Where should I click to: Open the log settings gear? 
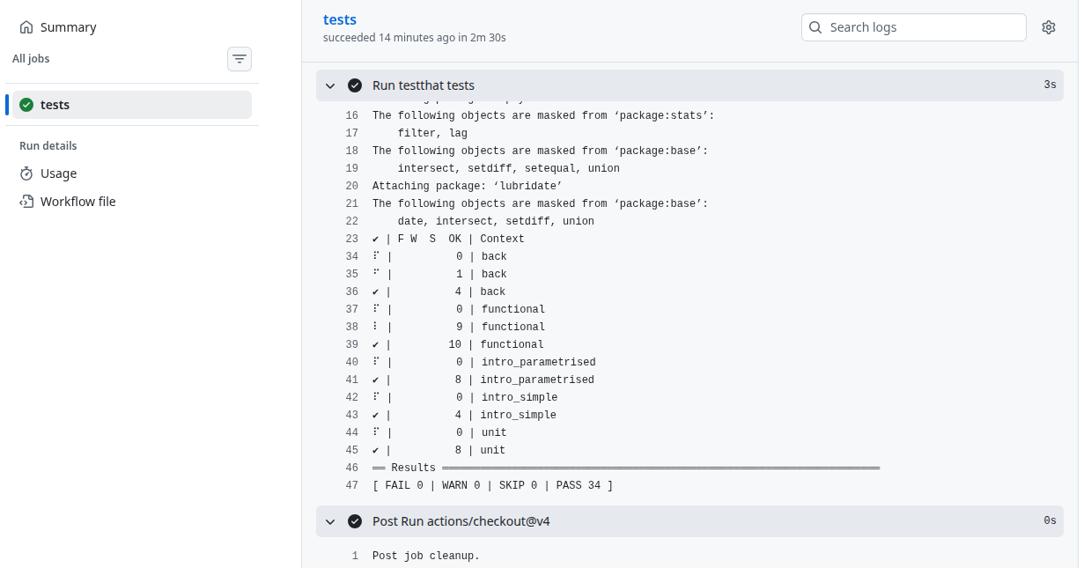[x=1048, y=27]
